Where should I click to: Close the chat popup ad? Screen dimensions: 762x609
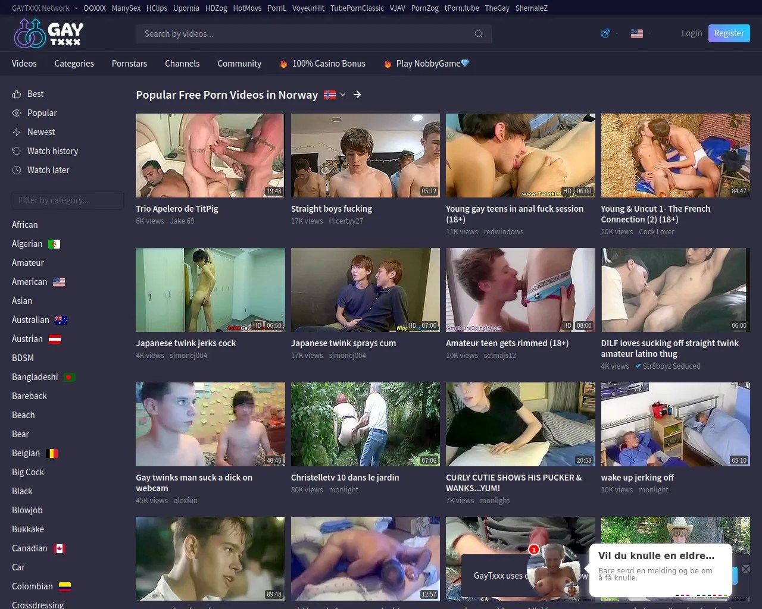pyautogui.click(x=745, y=569)
